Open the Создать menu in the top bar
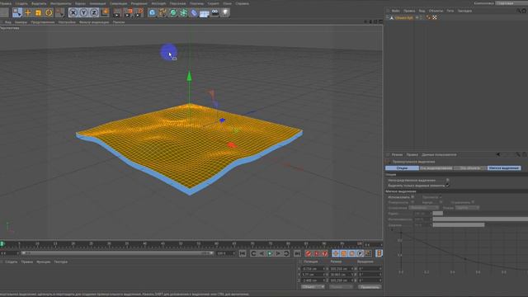Image resolution: width=528 pixels, height=297 pixels. point(21,3)
